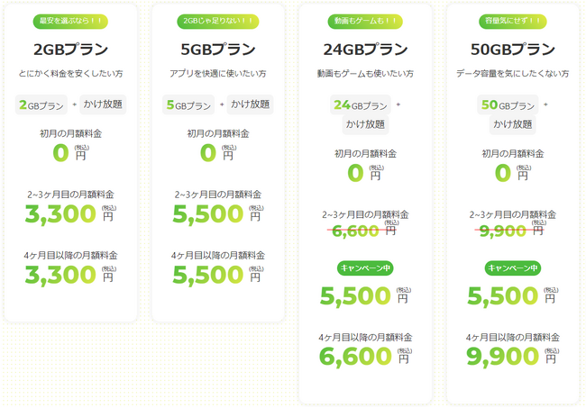Click the crossed-out 6,600円 price
The height and width of the screenshot is (408, 586).
tap(364, 231)
